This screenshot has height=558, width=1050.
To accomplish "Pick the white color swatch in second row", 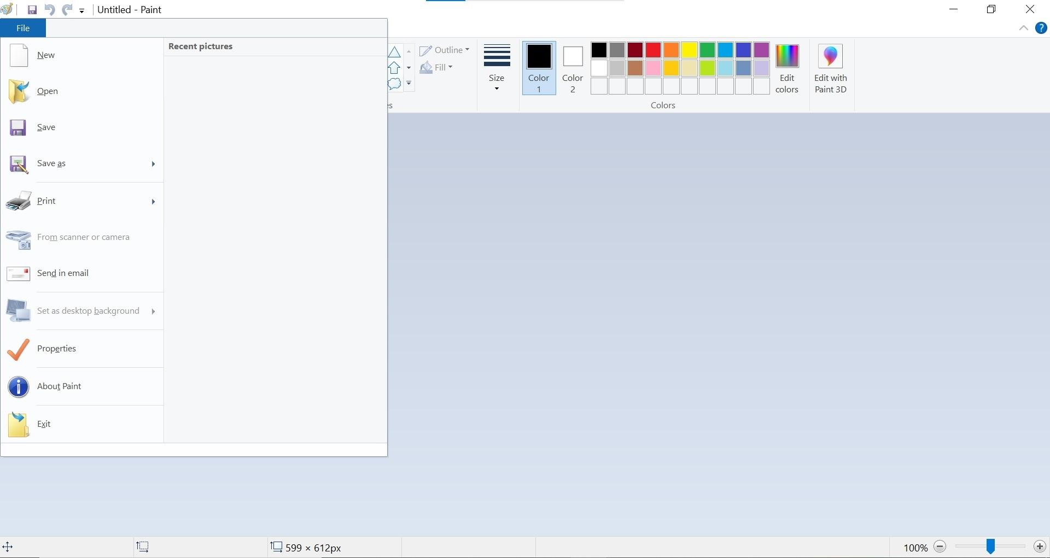I will click(599, 68).
